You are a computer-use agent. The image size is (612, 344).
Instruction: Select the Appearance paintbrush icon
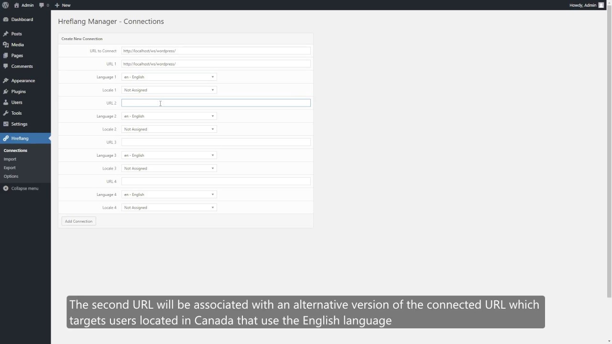point(6,81)
